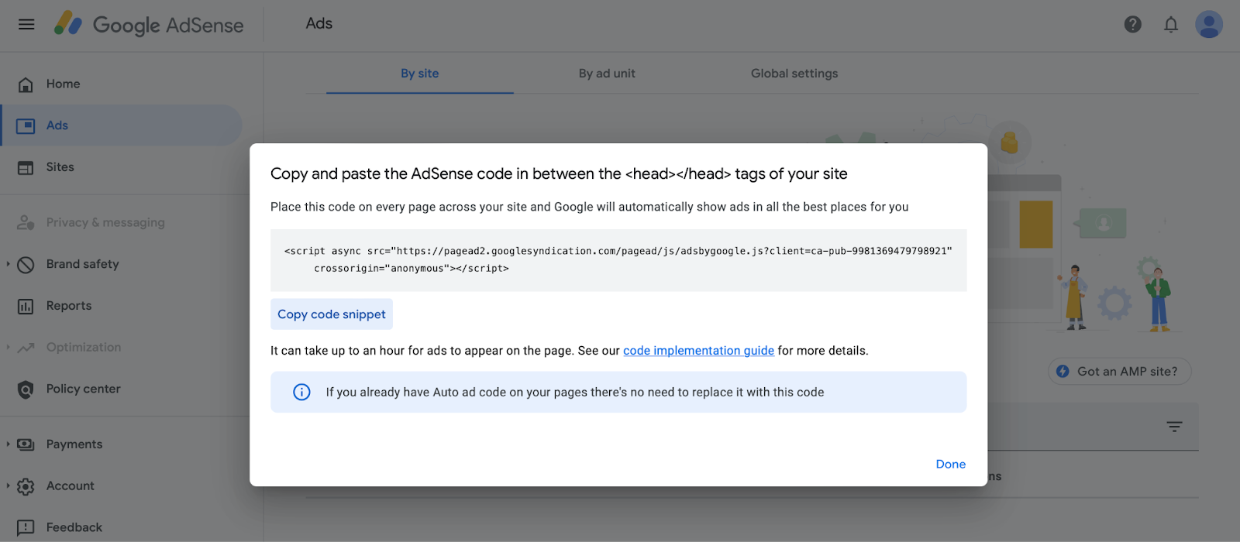Click the Google AdSense logo
Viewport: 1240px width, 542px height.
click(x=149, y=25)
